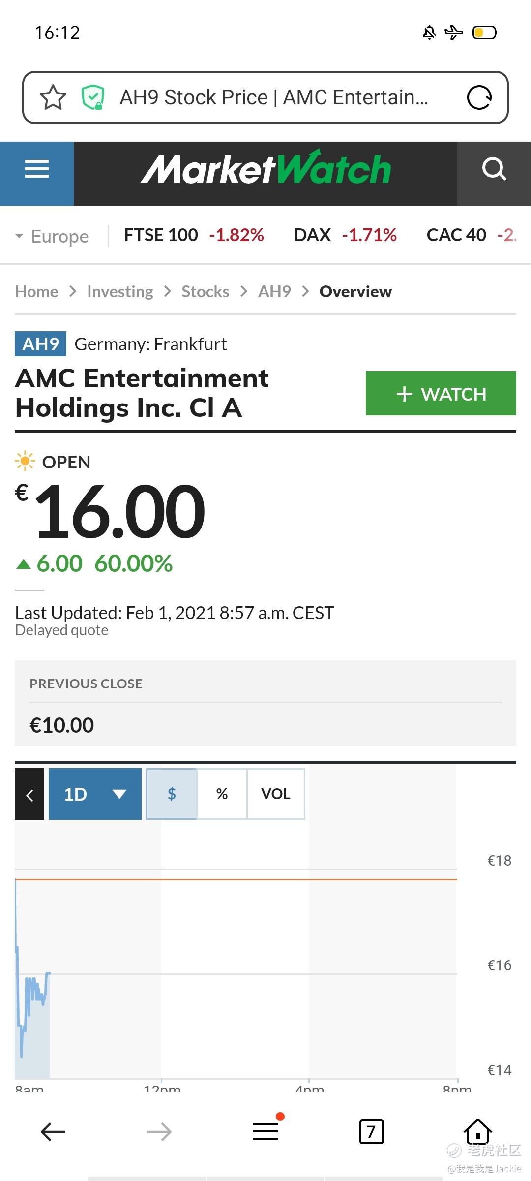Image resolution: width=531 pixels, height=1181 pixels.
Task: Open MarketWatch search magnifier
Action: [494, 169]
